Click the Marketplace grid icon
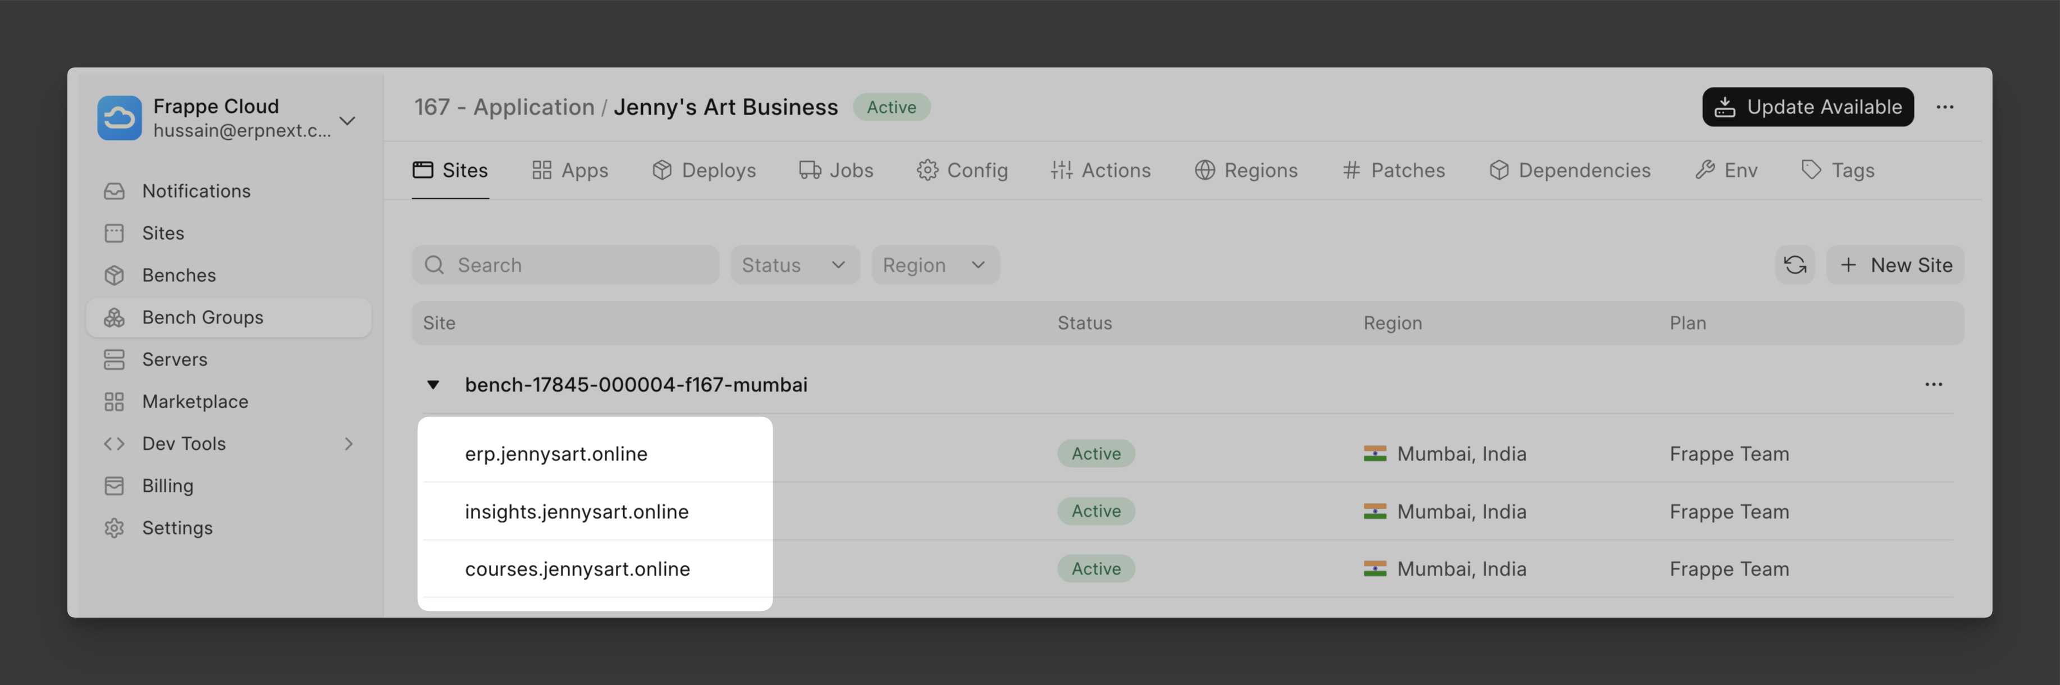2060x685 pixels. pos(115,401)
